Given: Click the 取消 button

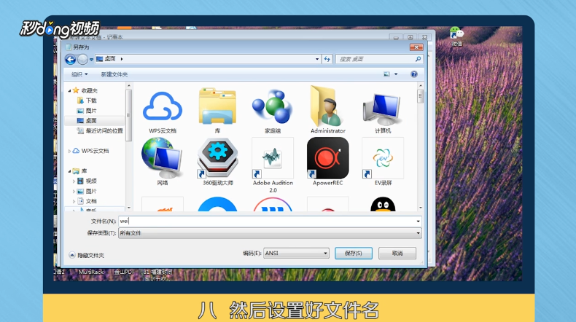Looking at the screenshot, I should tap(397, 254).
